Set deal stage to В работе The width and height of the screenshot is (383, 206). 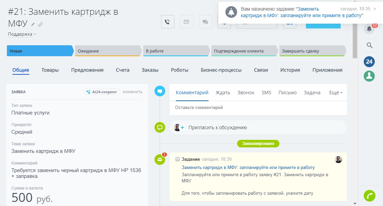[176, 51]
